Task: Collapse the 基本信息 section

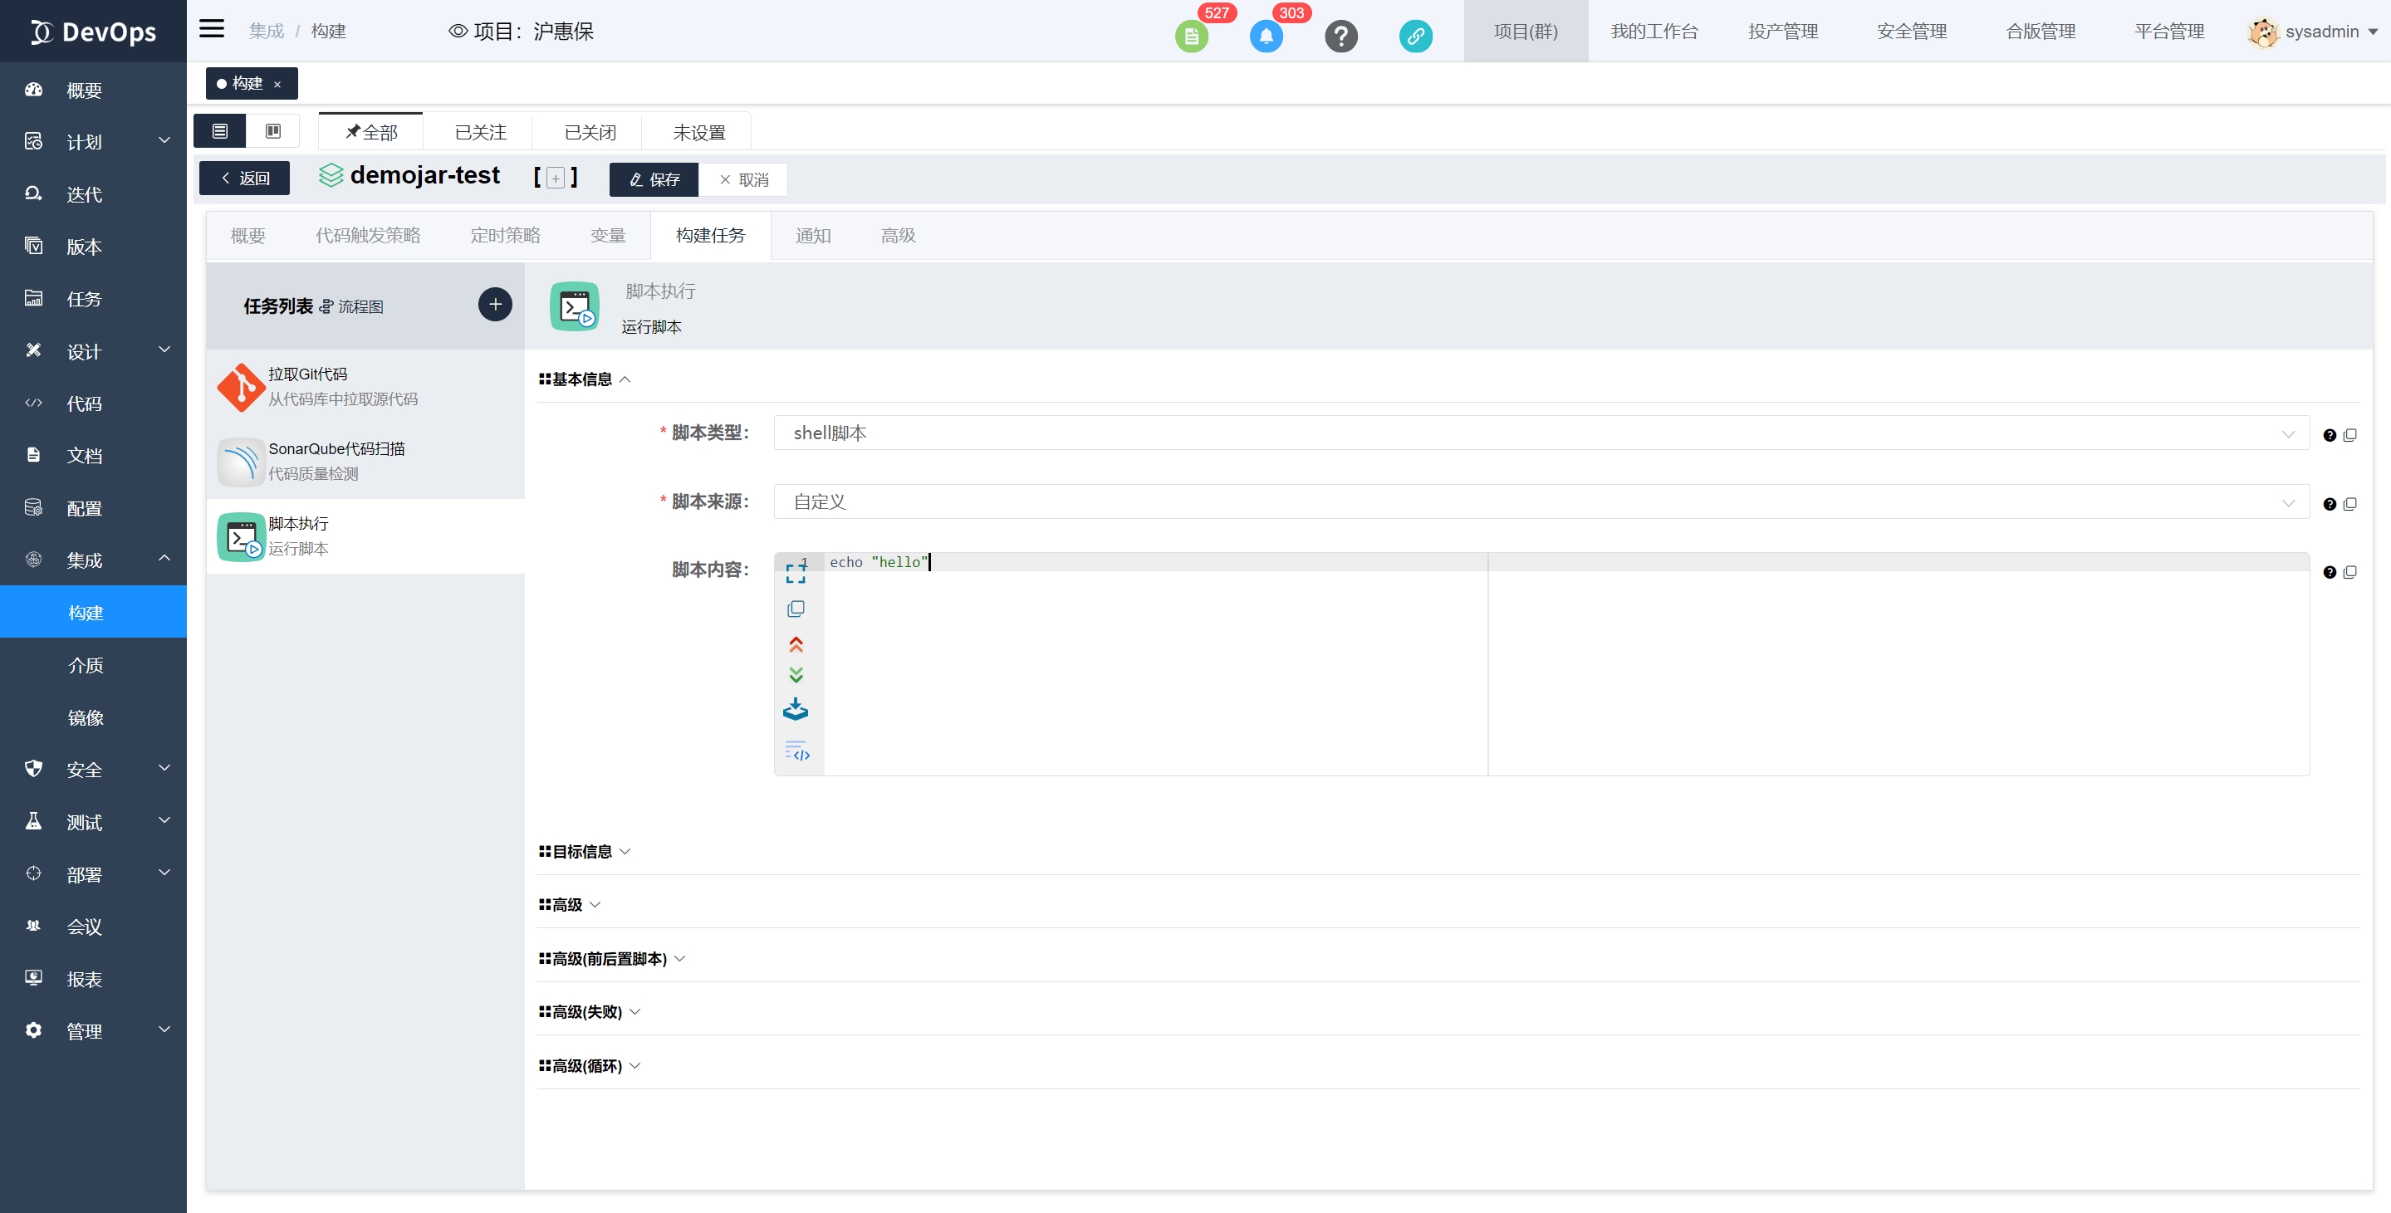Action: click(625, 379)
